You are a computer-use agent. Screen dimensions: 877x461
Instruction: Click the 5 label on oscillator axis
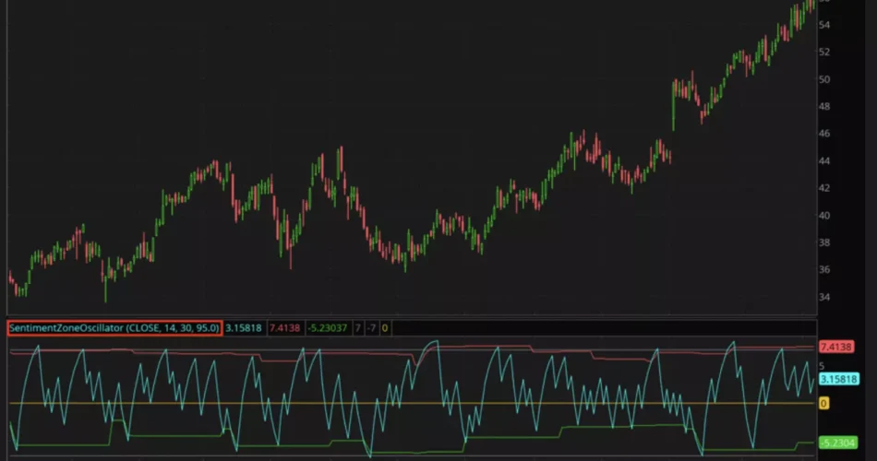(822, 366)
